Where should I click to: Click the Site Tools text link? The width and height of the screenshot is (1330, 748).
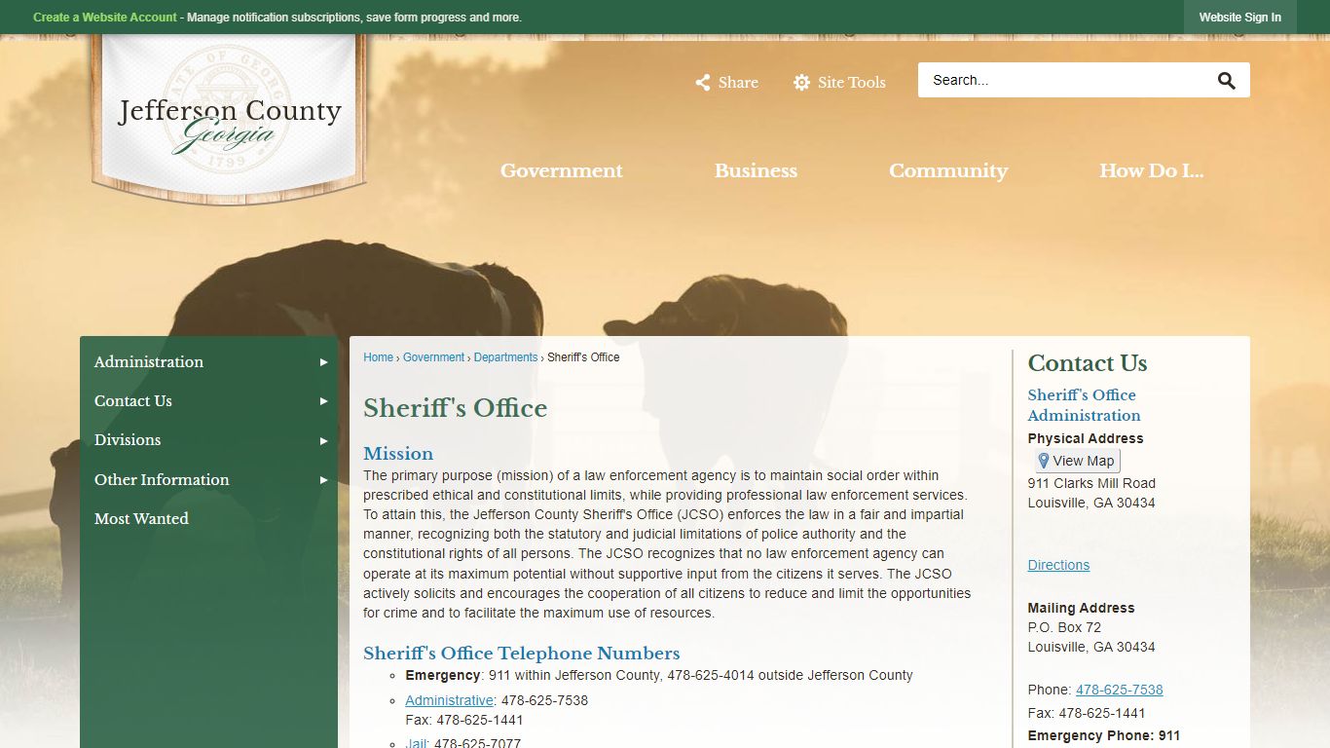(852, 83)
